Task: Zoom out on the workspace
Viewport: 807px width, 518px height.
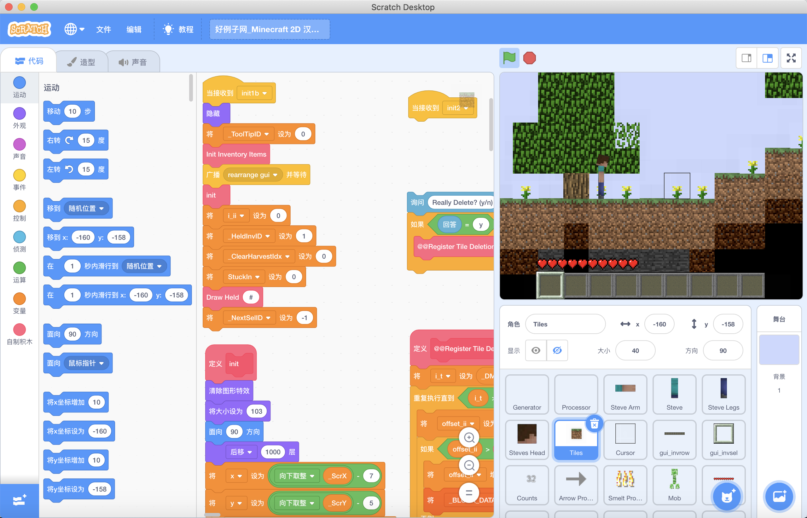Action: (x=469, y=465)
